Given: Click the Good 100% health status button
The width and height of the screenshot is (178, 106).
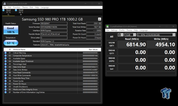Looking at the screenshot, I should [x=11, y=30].
